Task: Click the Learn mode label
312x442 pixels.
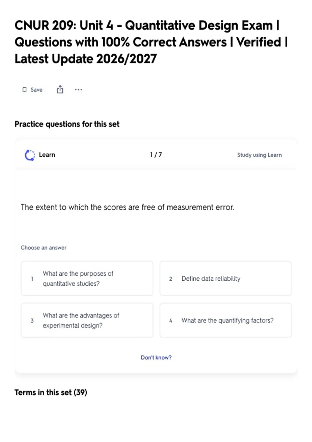Action: [47, 155]
